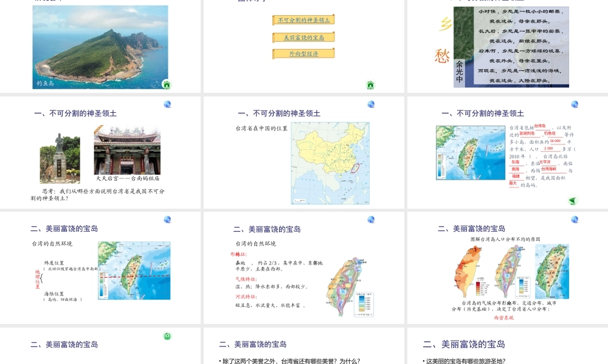Select the China map showing Taiwan's location
This screenshot has width=608, height=364.
330,163
